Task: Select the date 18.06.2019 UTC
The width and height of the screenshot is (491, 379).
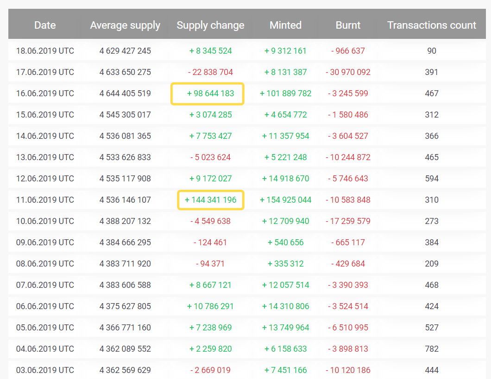Action: pos(45,50)
